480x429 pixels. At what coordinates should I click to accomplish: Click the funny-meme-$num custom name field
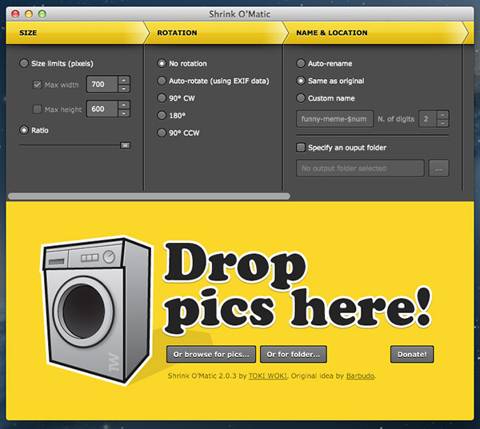pos(334,119)
